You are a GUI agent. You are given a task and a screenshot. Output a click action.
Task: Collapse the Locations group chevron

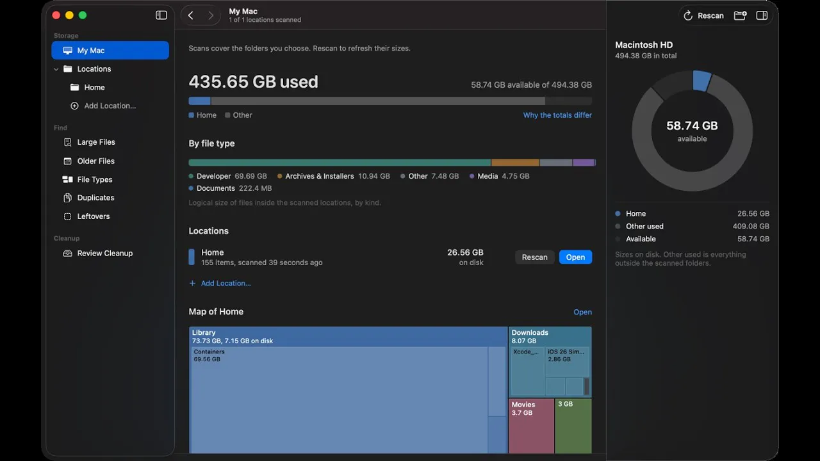pos(56,69)
